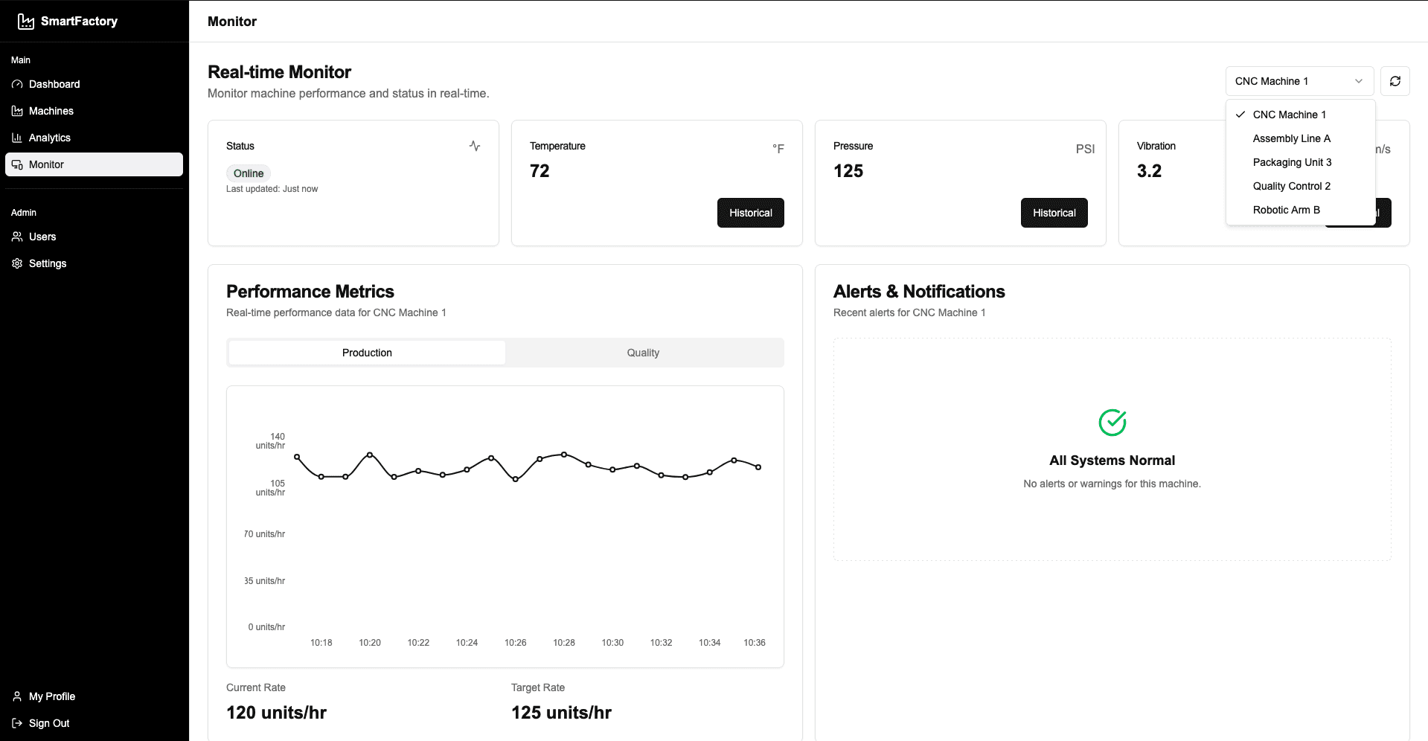View Pressure Historical button

pos(1054,213)
